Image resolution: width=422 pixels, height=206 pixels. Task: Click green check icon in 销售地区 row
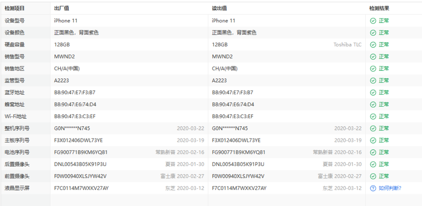pyautogui.click(x=373, y=69)
